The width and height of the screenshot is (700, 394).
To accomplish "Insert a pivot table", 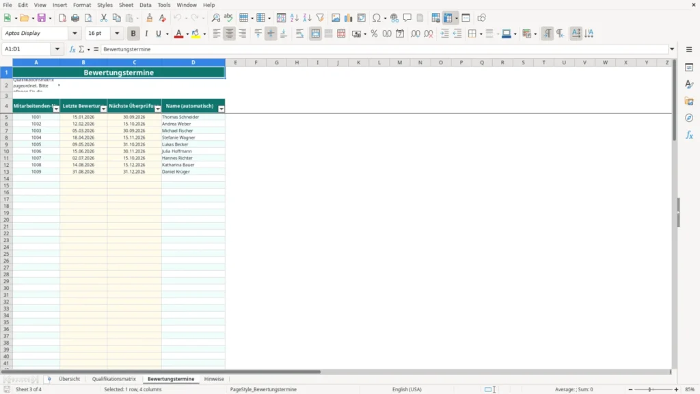I will 361,18.
